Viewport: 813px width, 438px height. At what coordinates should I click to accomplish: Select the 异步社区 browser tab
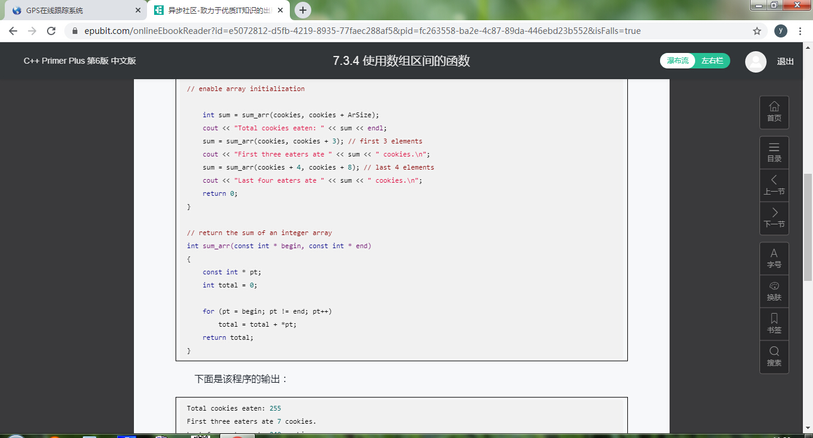click(x=217, y=10)
